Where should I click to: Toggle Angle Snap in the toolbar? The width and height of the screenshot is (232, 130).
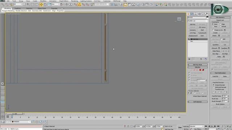pos(79,5)
